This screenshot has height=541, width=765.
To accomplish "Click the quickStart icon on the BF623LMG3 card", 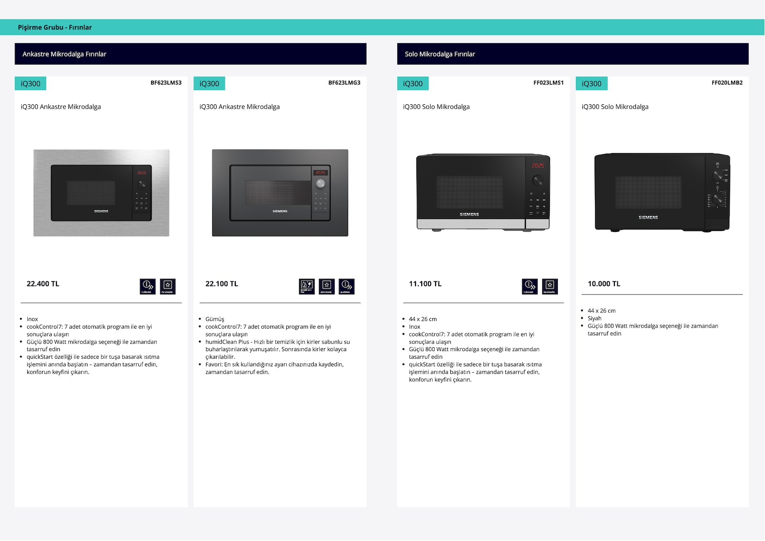I will coord(347,287).
